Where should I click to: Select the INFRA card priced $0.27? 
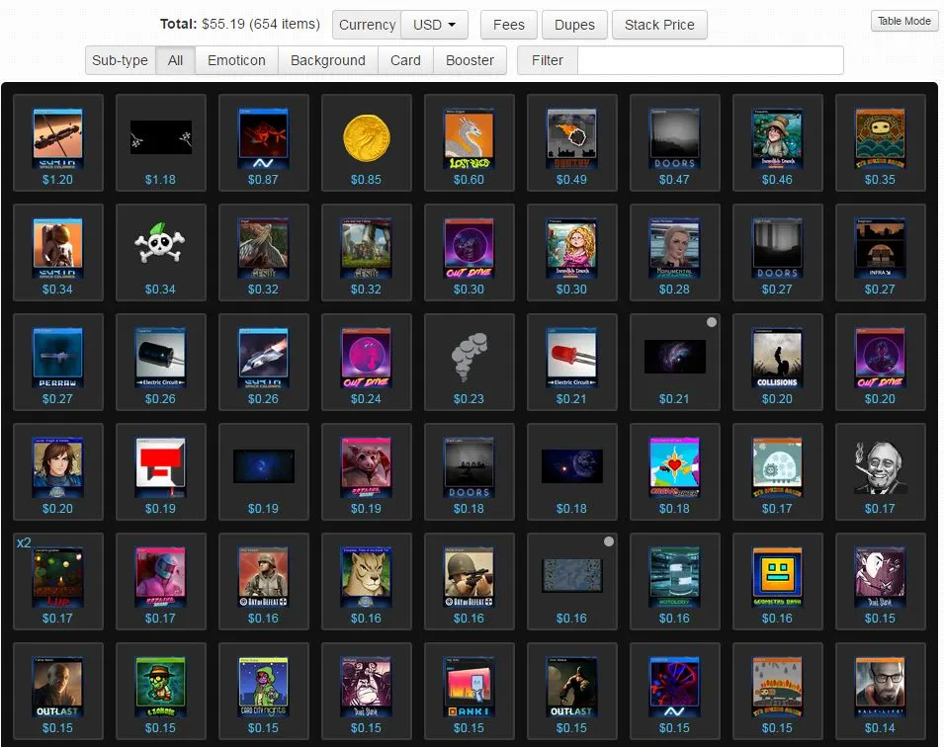[881, 252]
